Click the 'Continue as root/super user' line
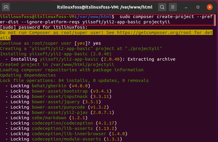The image size is (218, 142). [x=50, y=43]
